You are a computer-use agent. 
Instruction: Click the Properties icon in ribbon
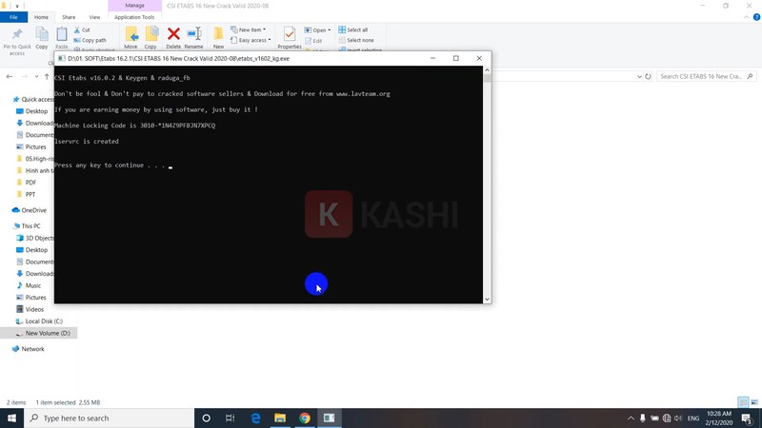tap(290, 36)
